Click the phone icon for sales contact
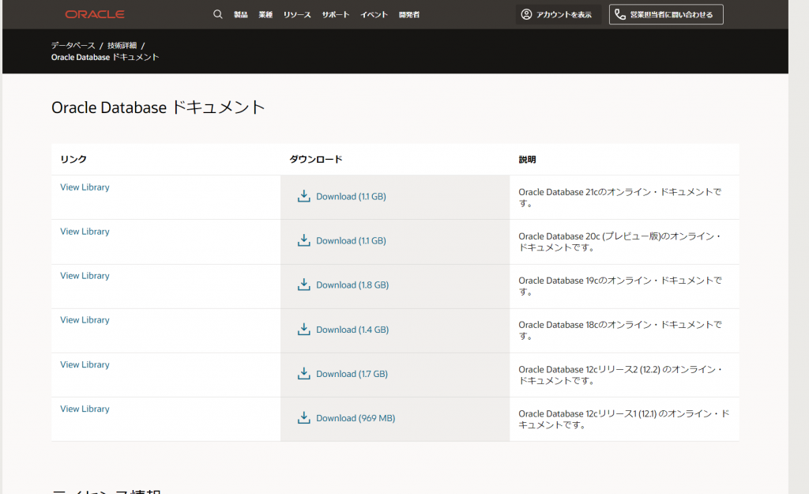809x494 pixels. tap(620, 14)
